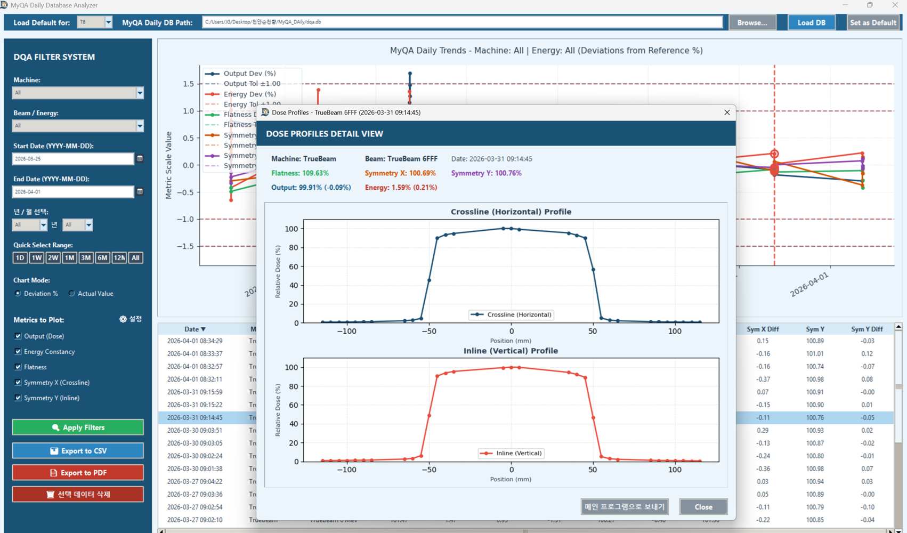Toggle the Energy Constancy checkbox

click(x=18, y=352)
